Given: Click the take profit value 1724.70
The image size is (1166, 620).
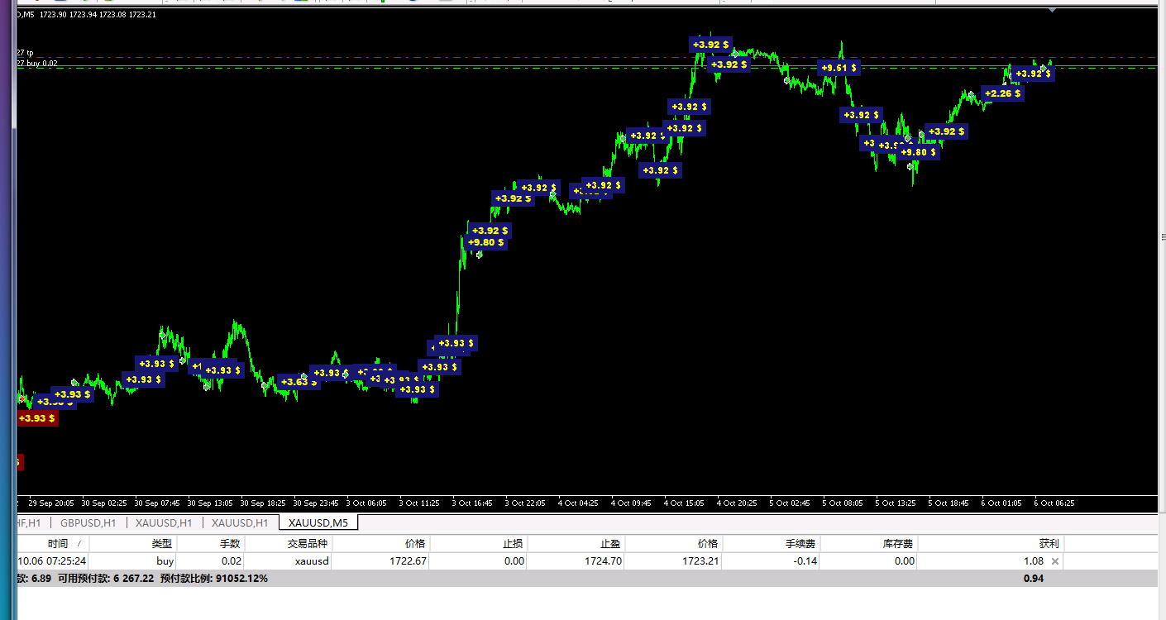Looking at the screenshot, I should point(602,561).
